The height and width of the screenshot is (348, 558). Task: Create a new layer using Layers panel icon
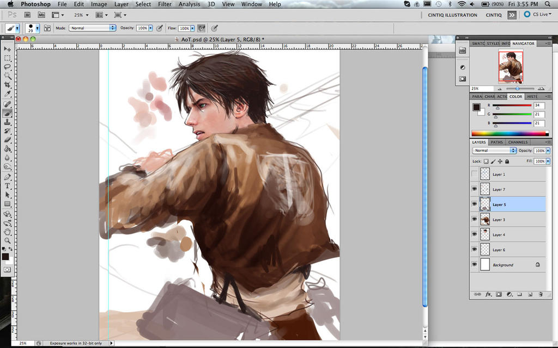click(x=530, y=294)
